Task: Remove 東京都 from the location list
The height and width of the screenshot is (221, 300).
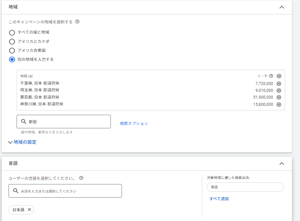Action: point(279,97)
